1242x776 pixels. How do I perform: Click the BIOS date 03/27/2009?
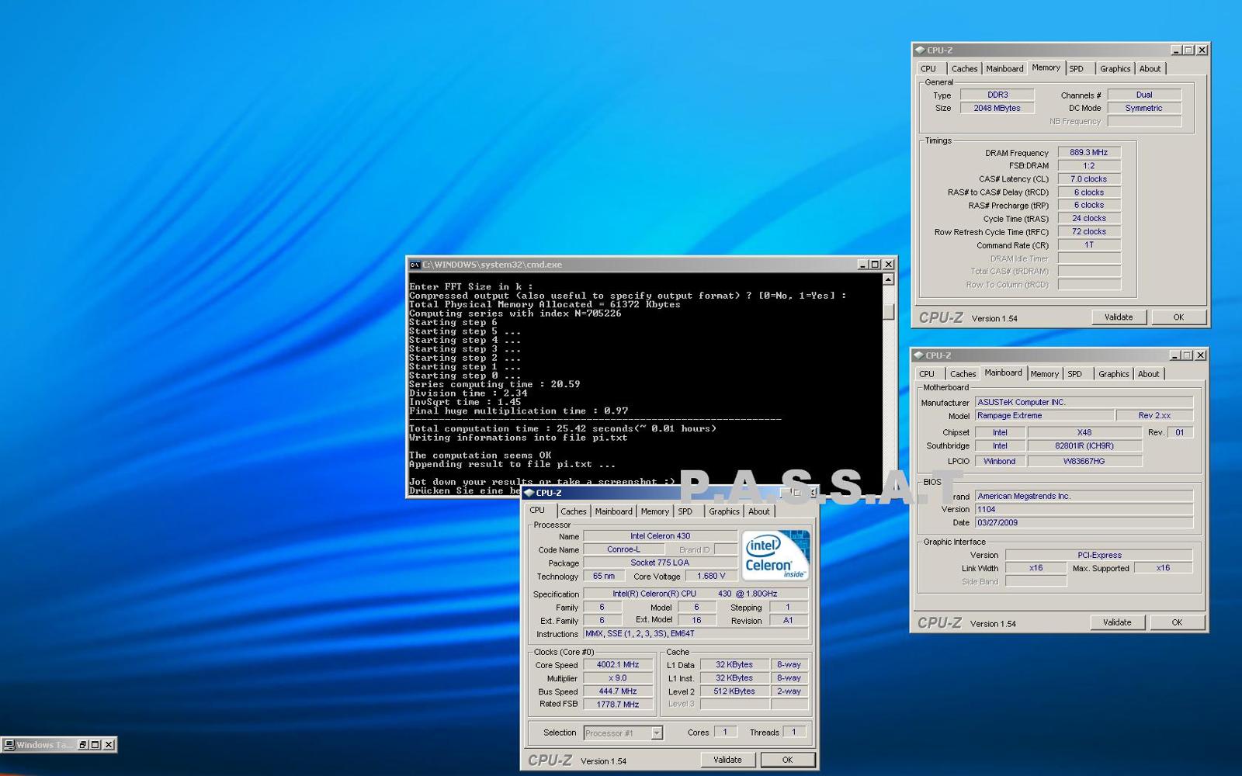[1084, 523]
